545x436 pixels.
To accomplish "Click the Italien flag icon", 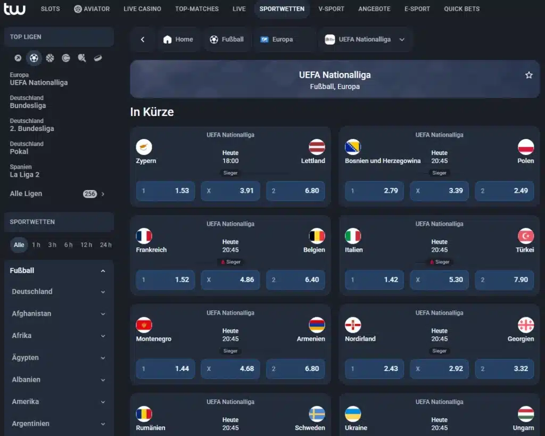I will point(353,236).
